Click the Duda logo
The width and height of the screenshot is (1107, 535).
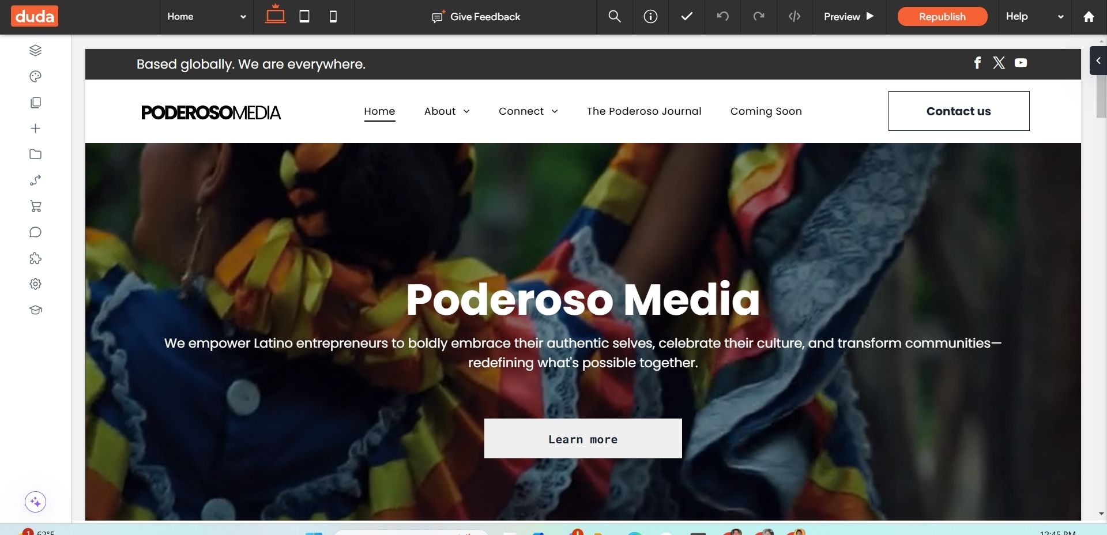(35, 17)
